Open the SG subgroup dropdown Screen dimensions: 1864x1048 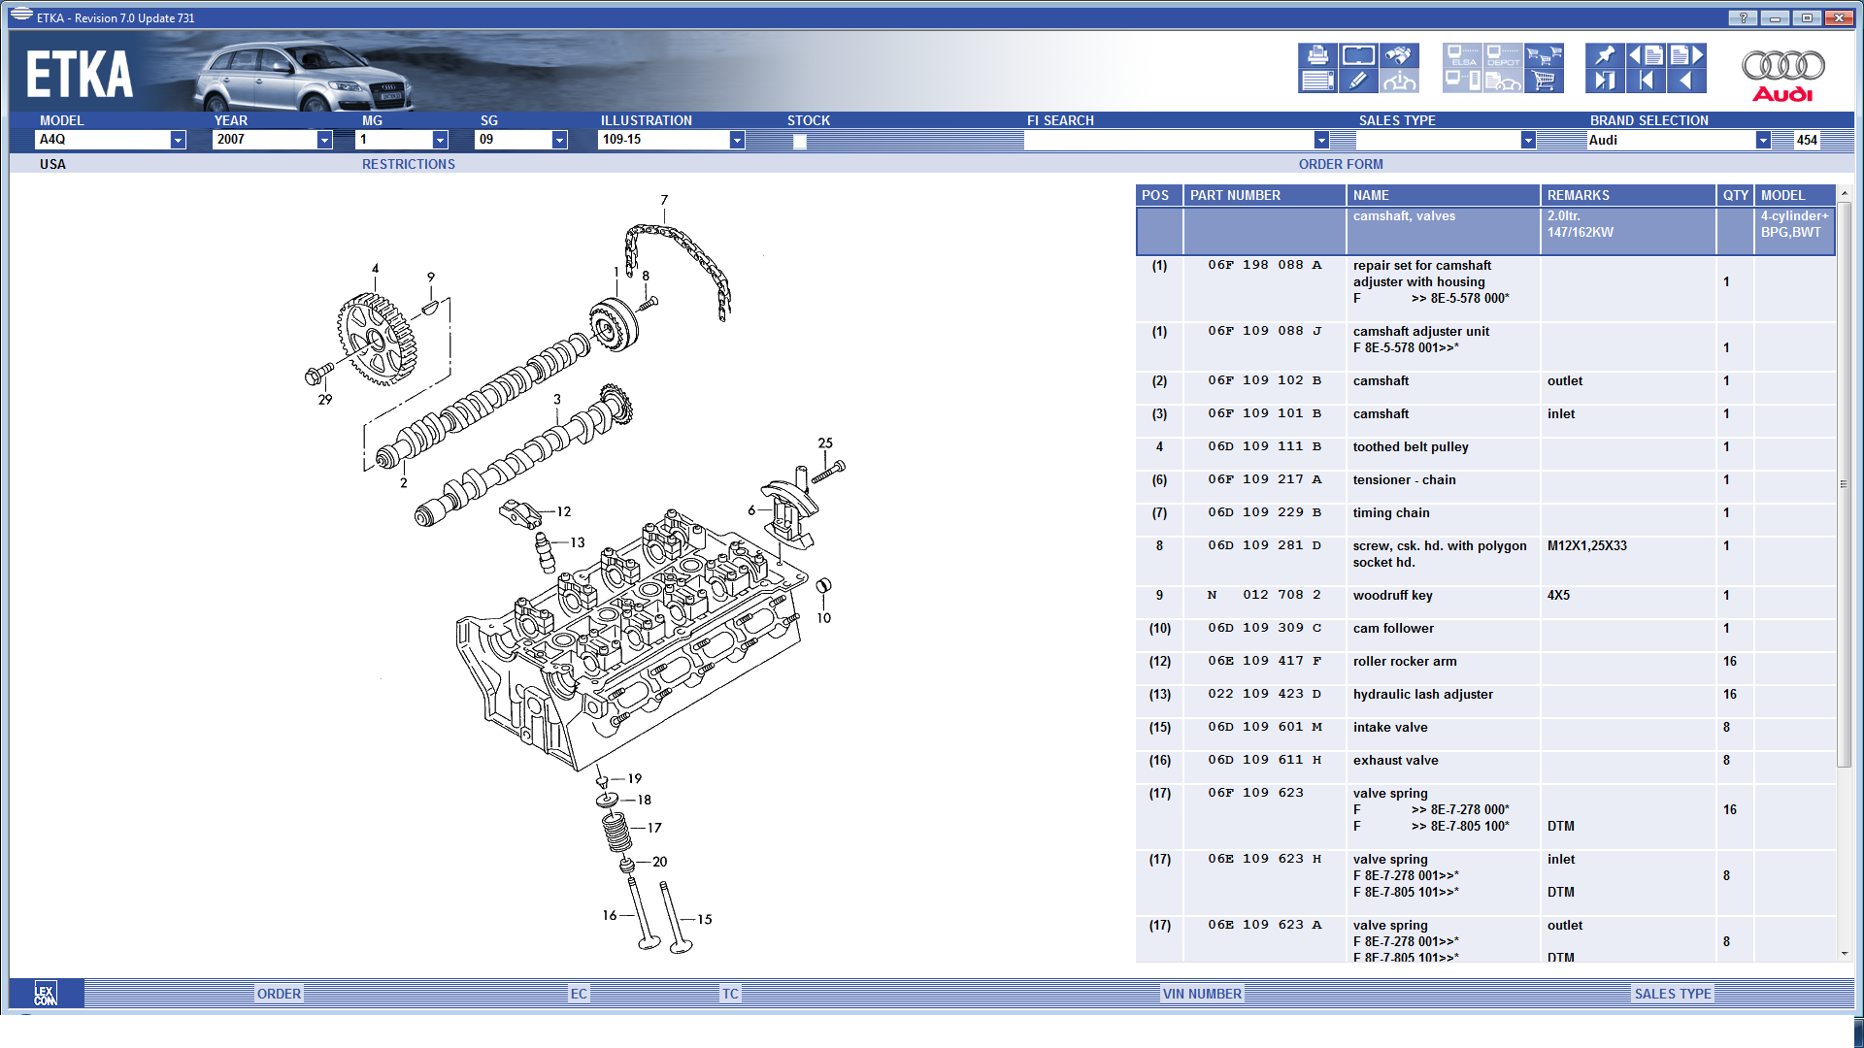559,140
